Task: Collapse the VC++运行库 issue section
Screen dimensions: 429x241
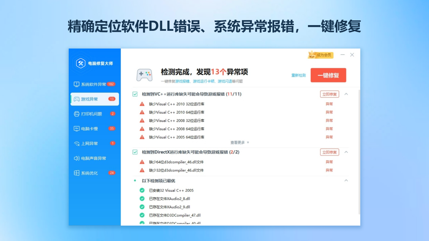Action: point(346,94)
